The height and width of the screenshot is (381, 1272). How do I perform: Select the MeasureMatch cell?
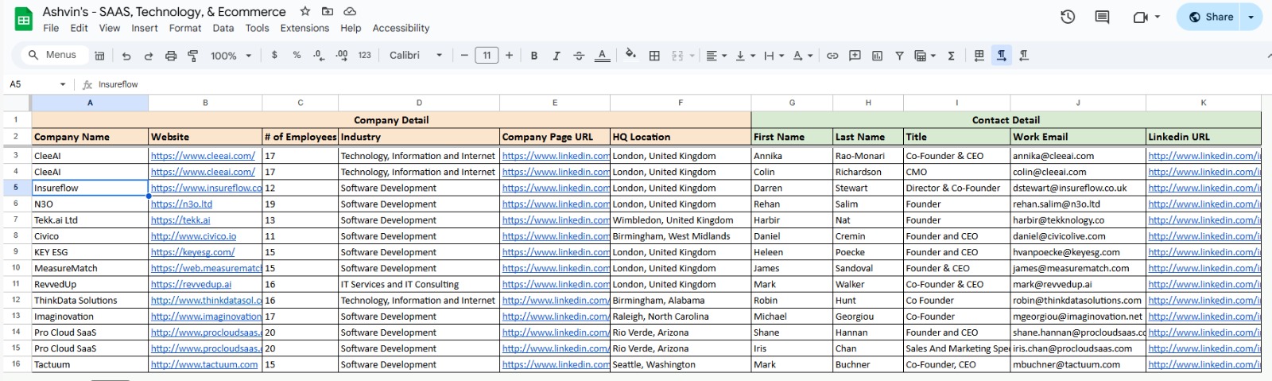90,268
